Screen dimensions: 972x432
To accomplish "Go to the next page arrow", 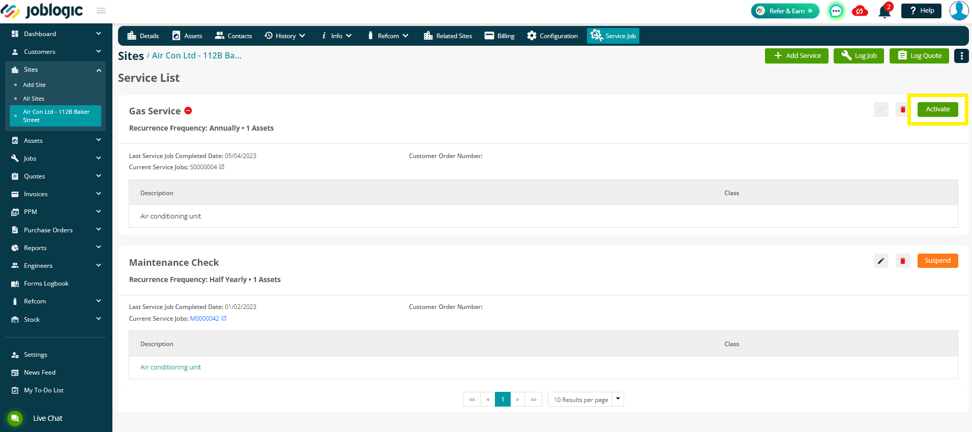I will (517, 399).
